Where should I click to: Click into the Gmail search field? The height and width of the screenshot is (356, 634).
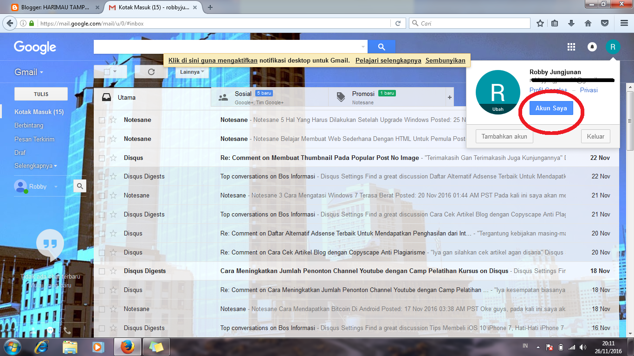(x=226, y=47)
